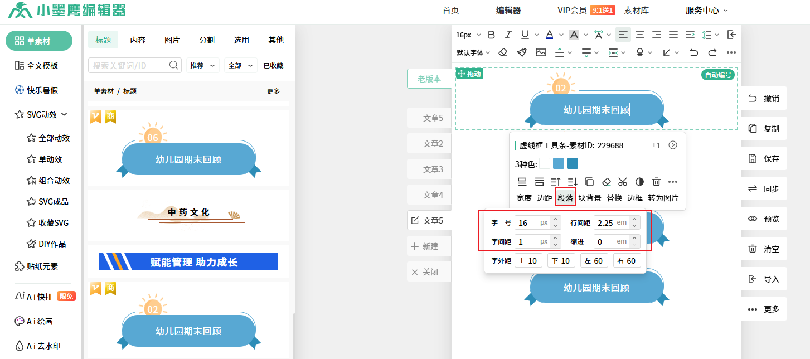The height and width of the screenshot is (359, 810).
Task: Expand the 推荐 sort dropdown
Action: [202, 65]
